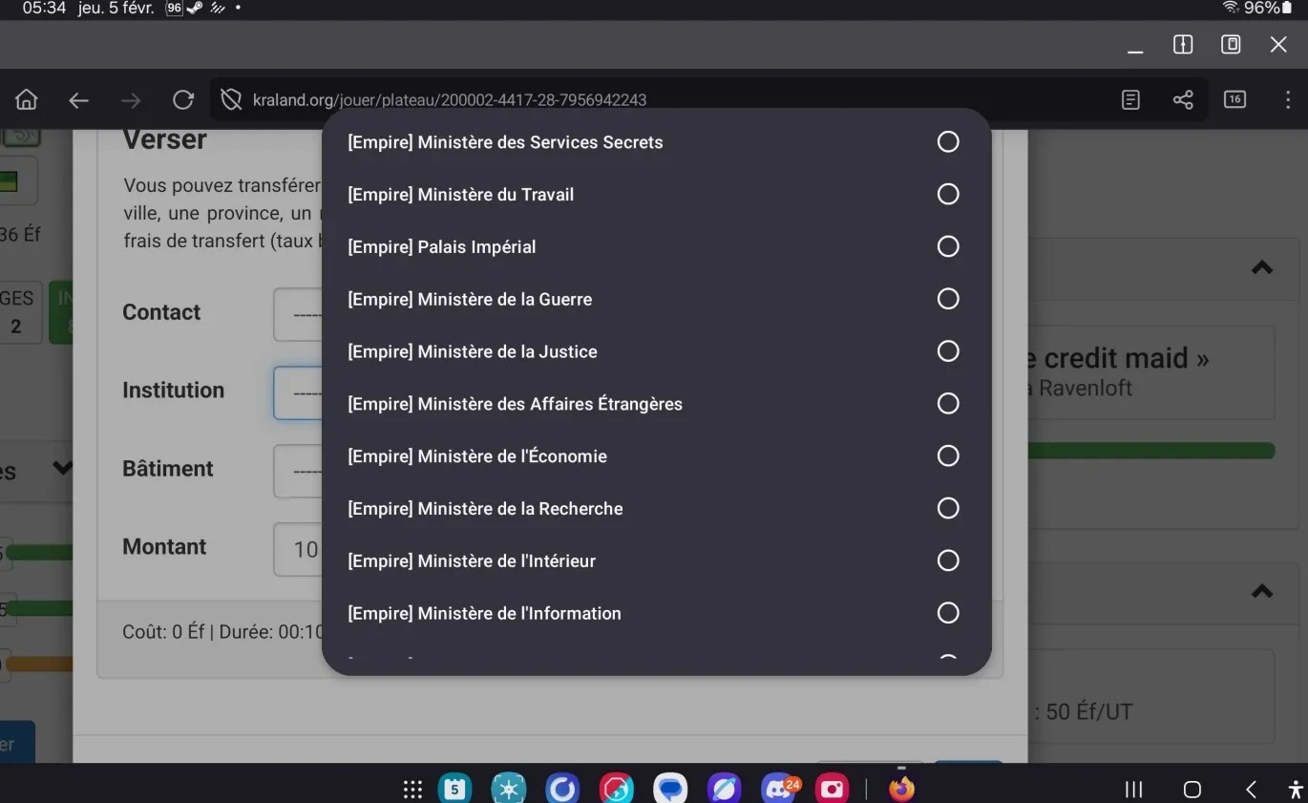Choose Ministère de l'Intérieur option
This screenshot has width=1308, height=803.
tap(656, 561)
